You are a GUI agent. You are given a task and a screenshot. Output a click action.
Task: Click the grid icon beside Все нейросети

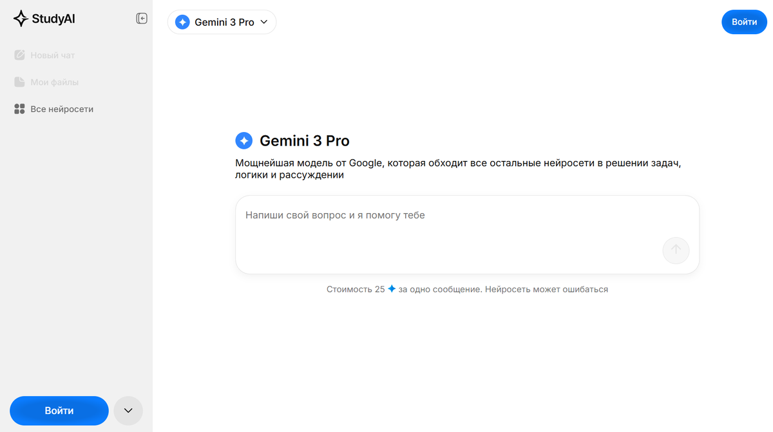pyautogui.click(x=19, y=109)
